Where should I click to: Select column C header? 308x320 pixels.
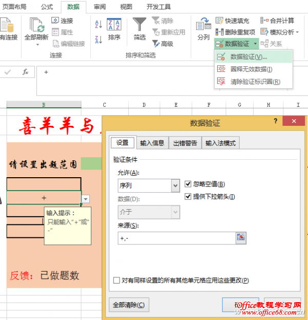coord(104,105)
